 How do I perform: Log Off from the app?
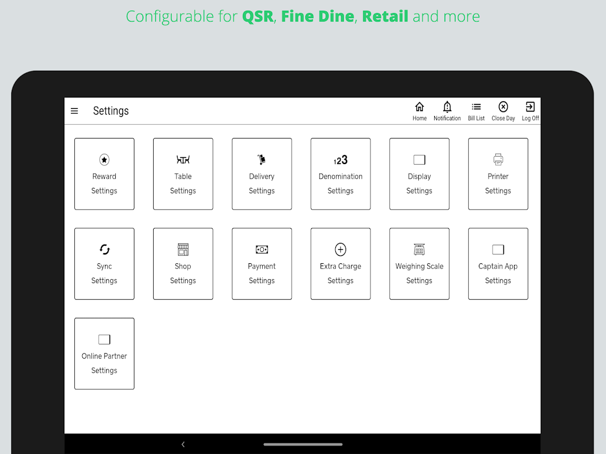tap(530, 111)
